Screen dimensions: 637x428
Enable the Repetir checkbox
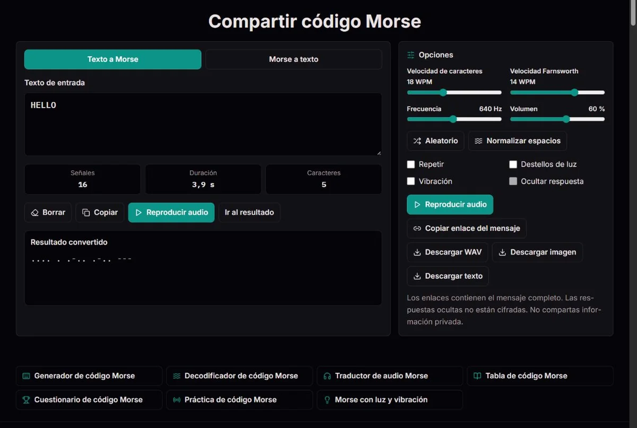411,164
